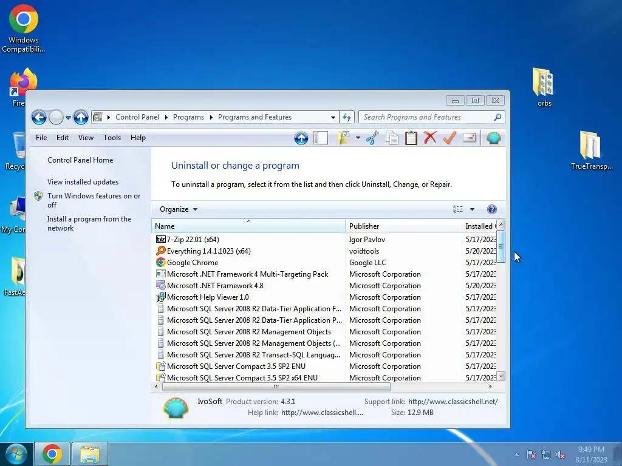Click the Paste clipboard icon

[x=411, y=138]
